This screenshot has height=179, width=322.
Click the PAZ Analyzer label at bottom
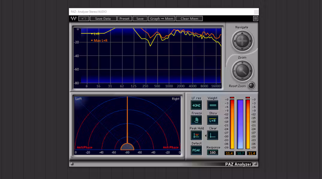238,164
